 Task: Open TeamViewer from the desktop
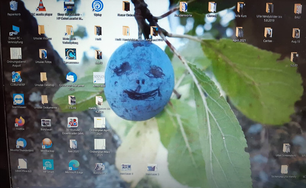coord(18,100)
